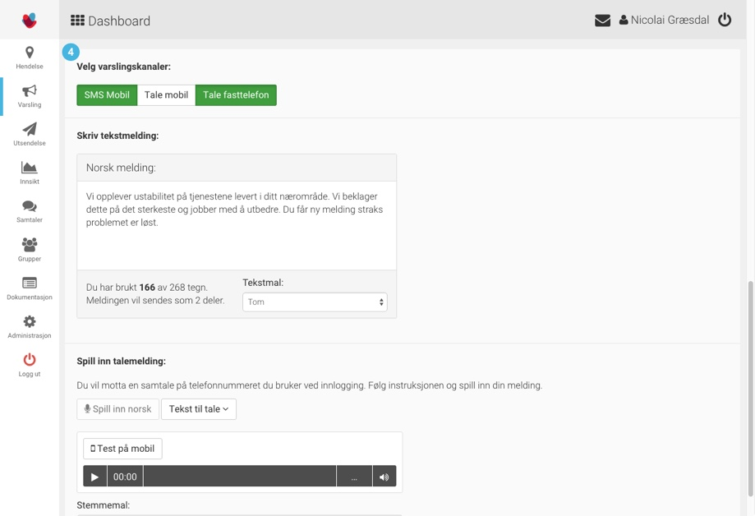Toggle the SMS Mobil channel
Screen dimensions: 755x516
107,95
